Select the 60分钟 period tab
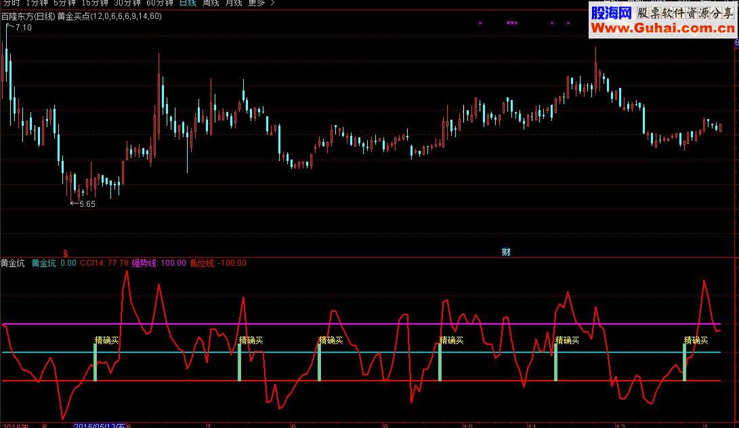 point(160,3)
